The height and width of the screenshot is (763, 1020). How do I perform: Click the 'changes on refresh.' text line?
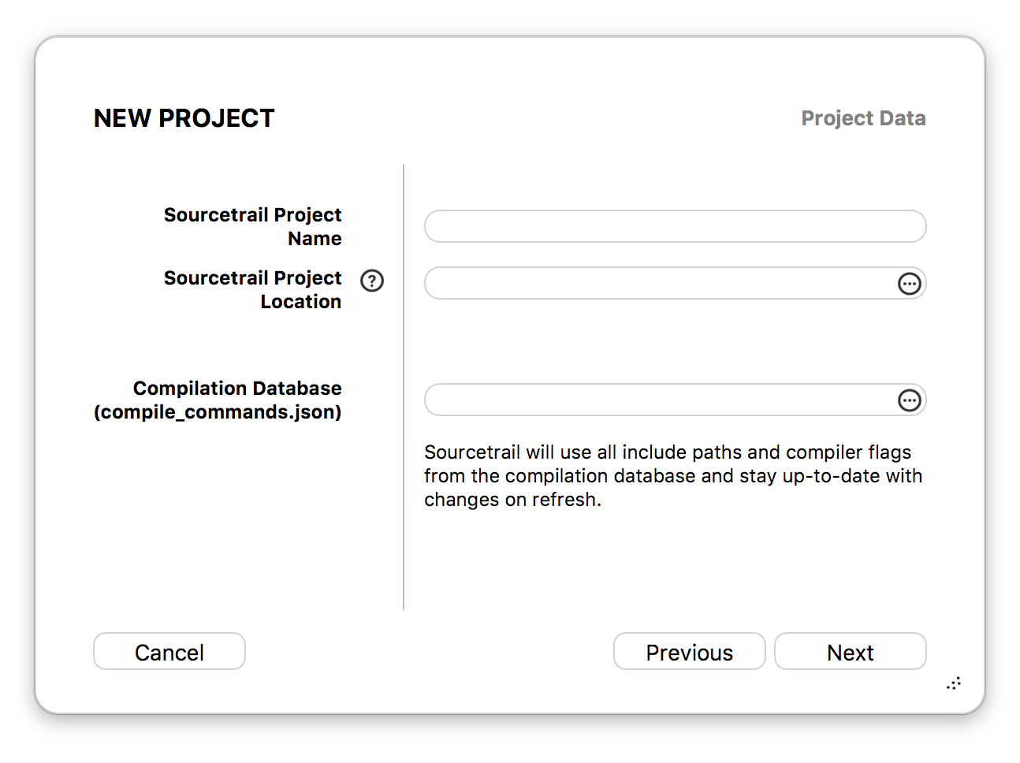512,500
